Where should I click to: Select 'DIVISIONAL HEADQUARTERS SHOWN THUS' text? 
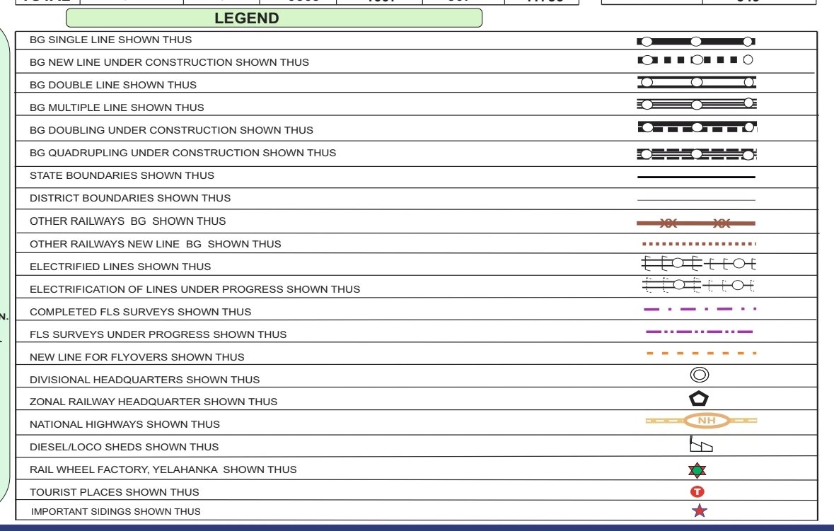pos(145,380)
